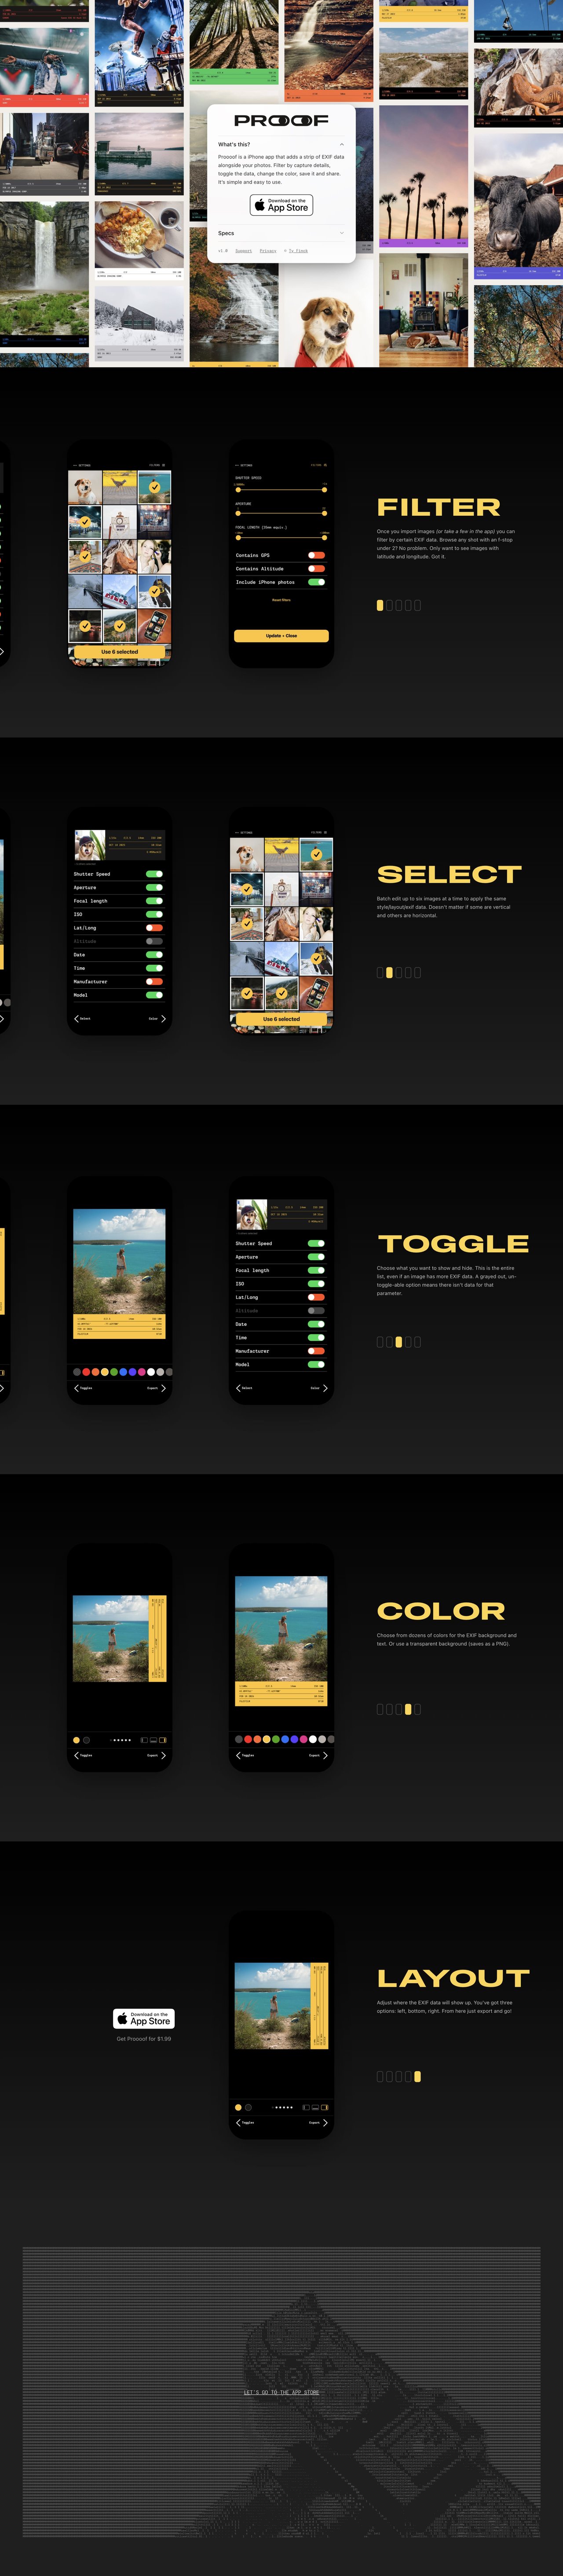Click Select back chevron in Toggle section phone
The height and width of the screenshot is (2576, 563).
(238, 1388)
